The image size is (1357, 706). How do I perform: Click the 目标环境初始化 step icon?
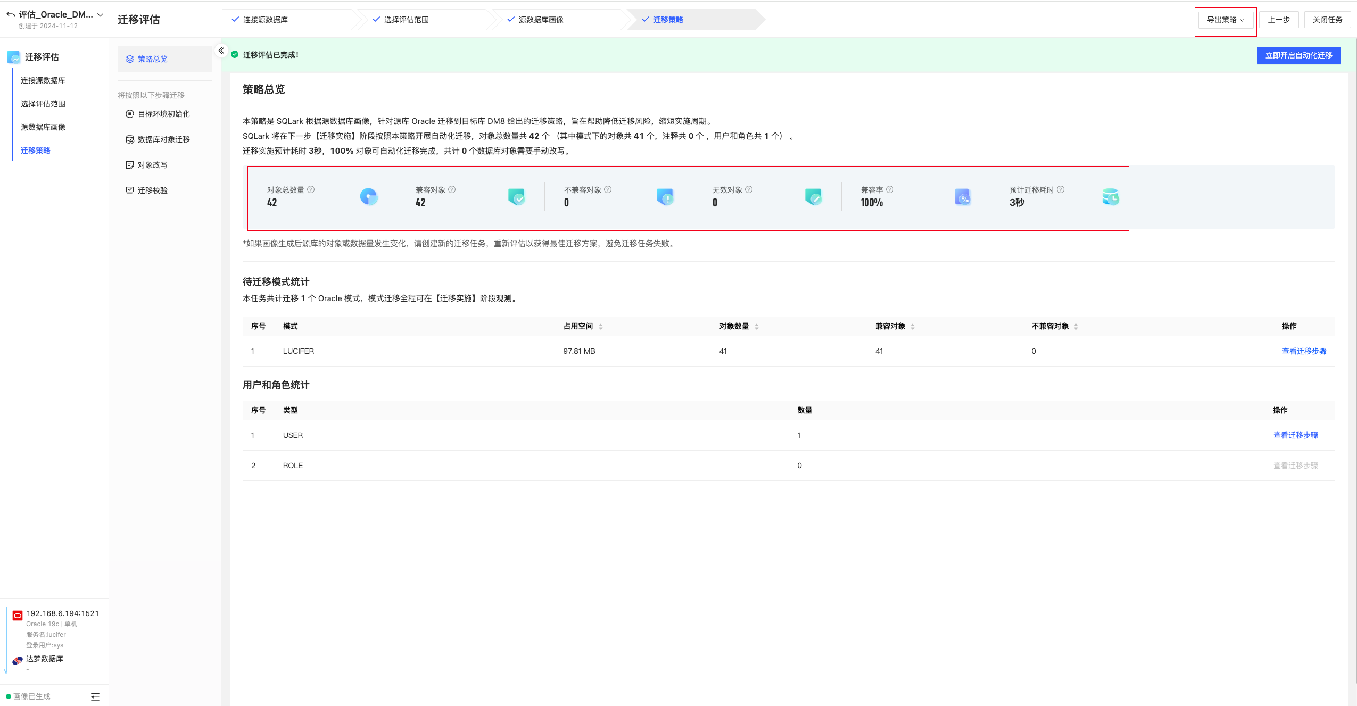(129, 113)
